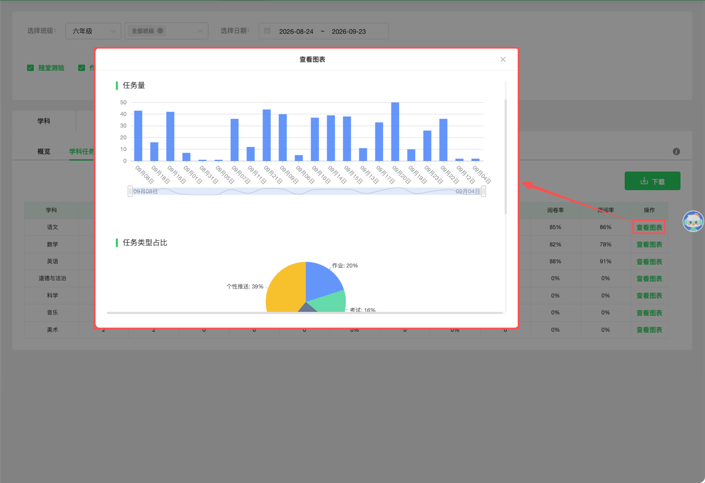Click the 91% cell in 英语 row
705x483 pixels.
(x=605, y=262)
